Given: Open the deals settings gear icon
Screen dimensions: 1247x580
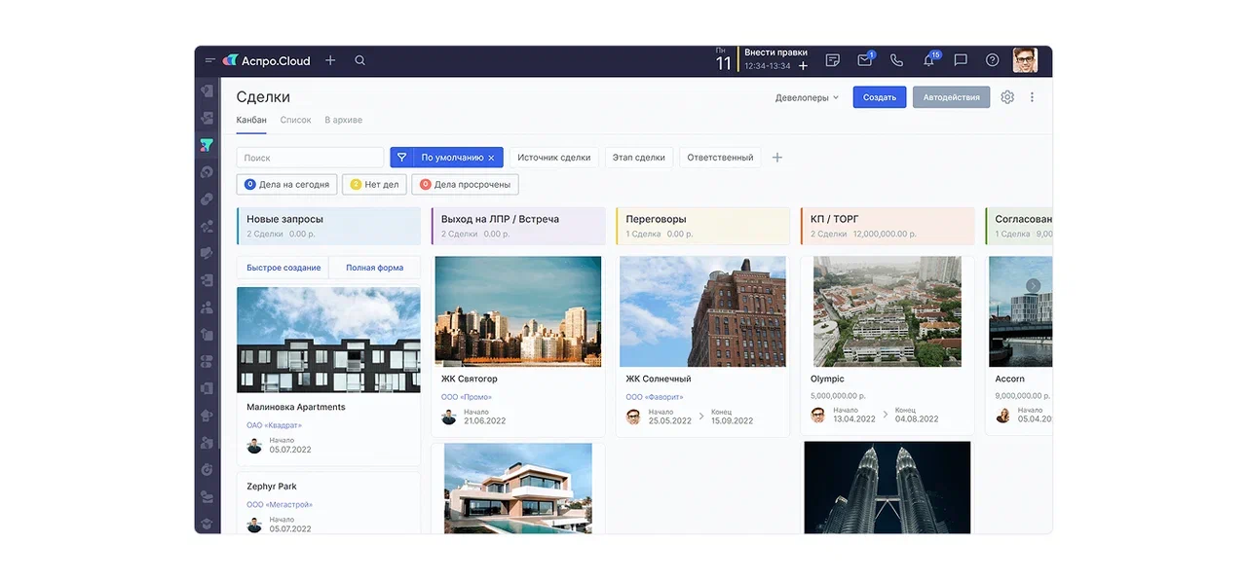Looking at the screenshot, I should (x=1007, y=97).
